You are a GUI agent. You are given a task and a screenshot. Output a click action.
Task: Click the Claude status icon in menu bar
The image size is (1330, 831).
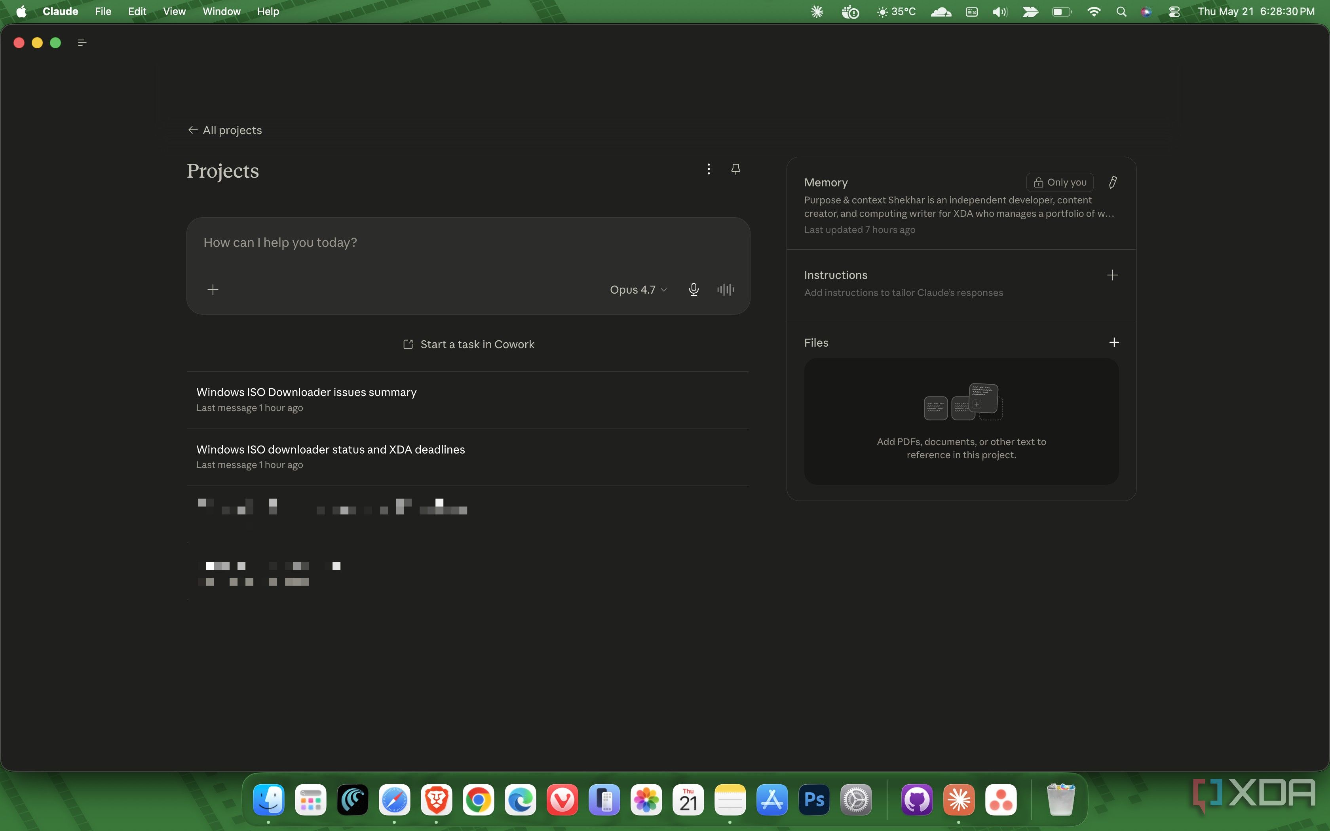tap(817, 11)
